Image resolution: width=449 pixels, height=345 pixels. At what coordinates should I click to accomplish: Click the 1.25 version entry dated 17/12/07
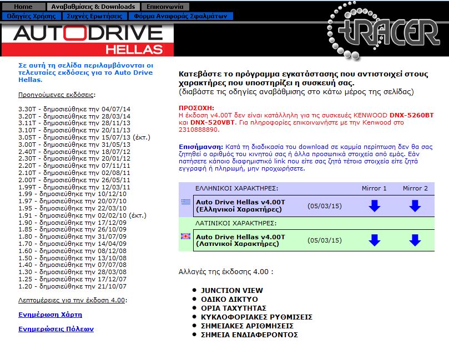tap(73, 279)
